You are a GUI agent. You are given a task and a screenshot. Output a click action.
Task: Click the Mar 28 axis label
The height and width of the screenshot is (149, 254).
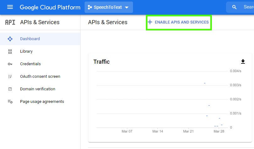tap(219, 131)
